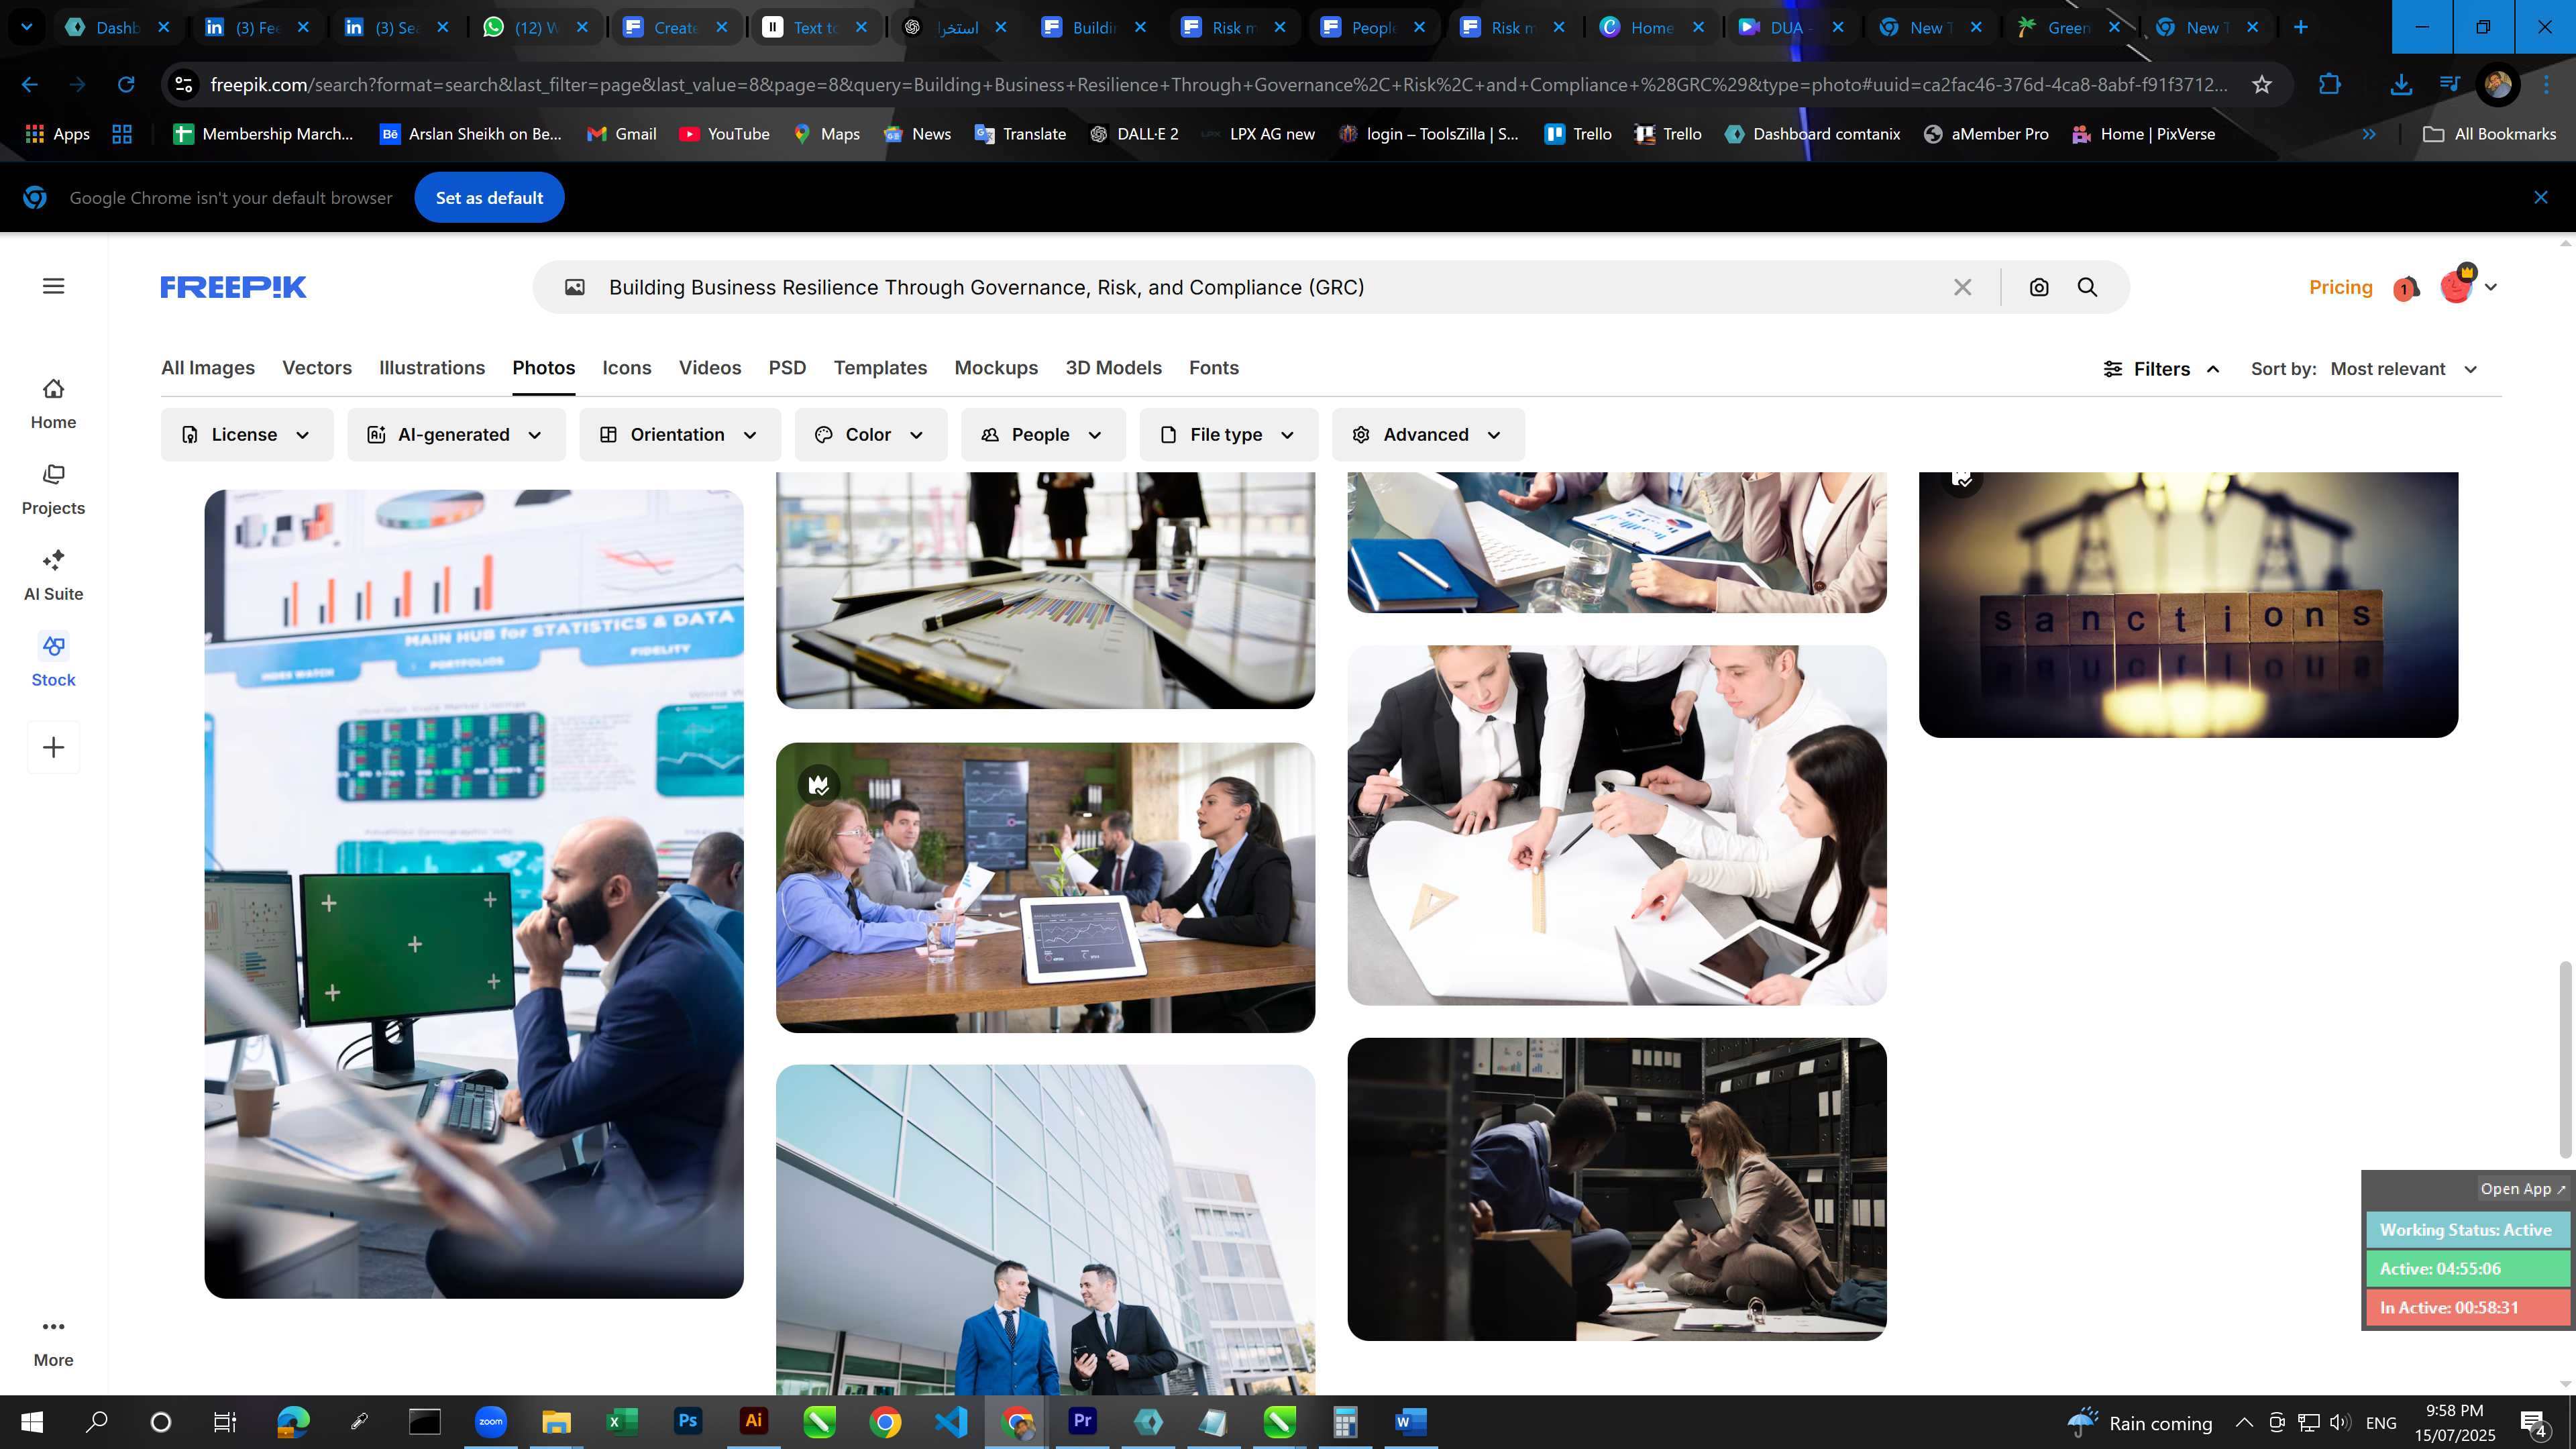Image resolution: width=2576 pixels, height=1449 pixels.
Task: Click the Freepik logo
Action: pyautogui.click(x=234, y=287)
